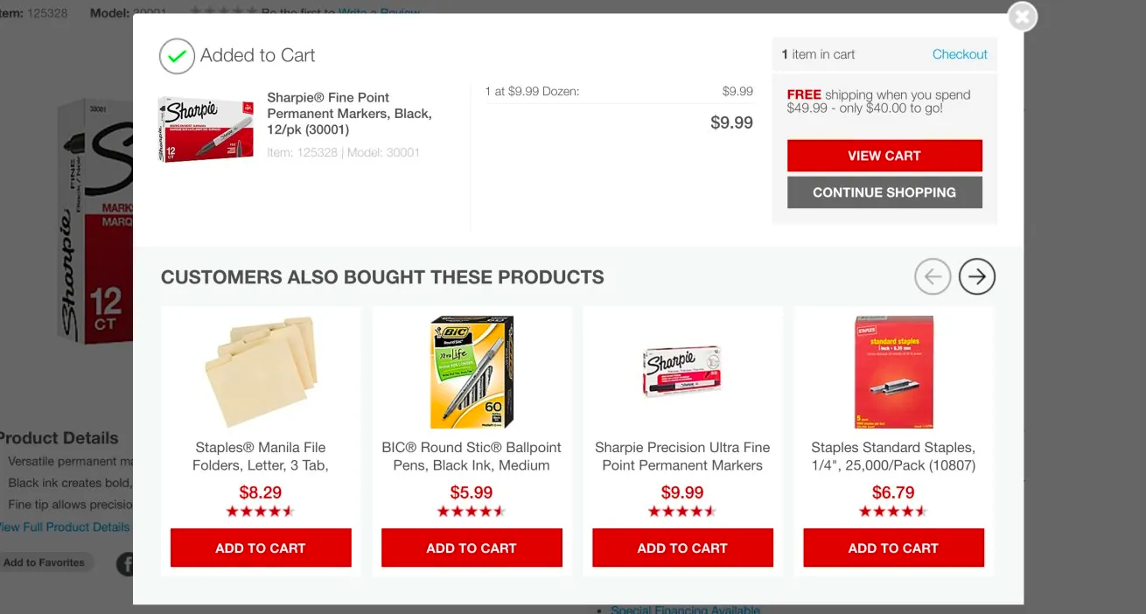Click the BIC Round Stic pens image
Viewport: 1146px width, 614px height.
[x=472, y=372]
